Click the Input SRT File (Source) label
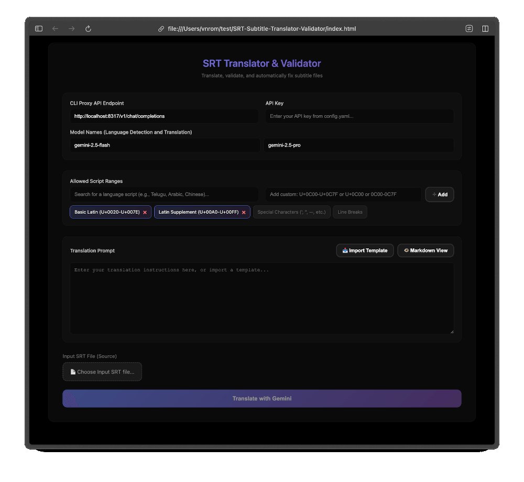 pyautogui.click(x=90, y=356)
